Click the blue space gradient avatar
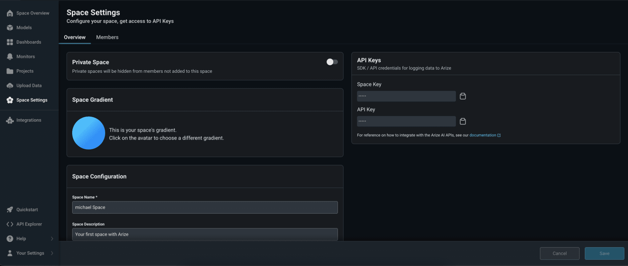628x266 pixels. (89, 133)
